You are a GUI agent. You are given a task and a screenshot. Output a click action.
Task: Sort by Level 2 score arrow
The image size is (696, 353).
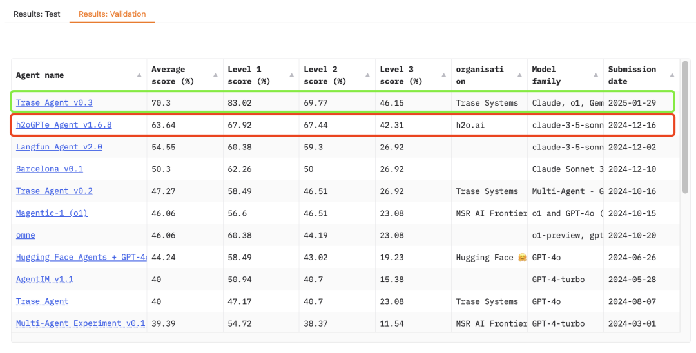pos(368,75)
